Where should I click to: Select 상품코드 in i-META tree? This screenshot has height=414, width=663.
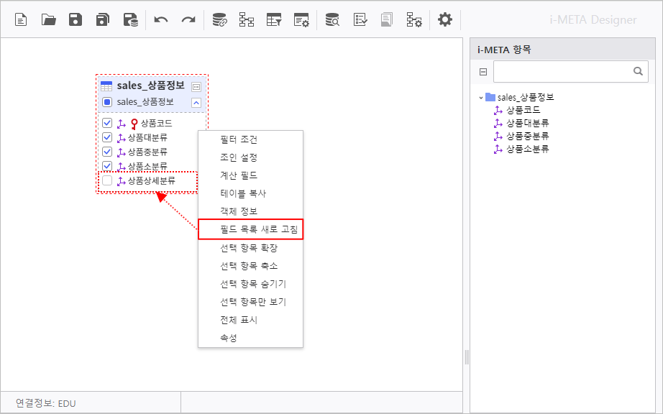click(x=523, y=110)
